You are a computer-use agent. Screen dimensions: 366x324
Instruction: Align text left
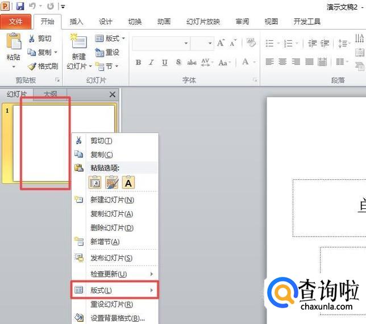click(x=269, y=62)
